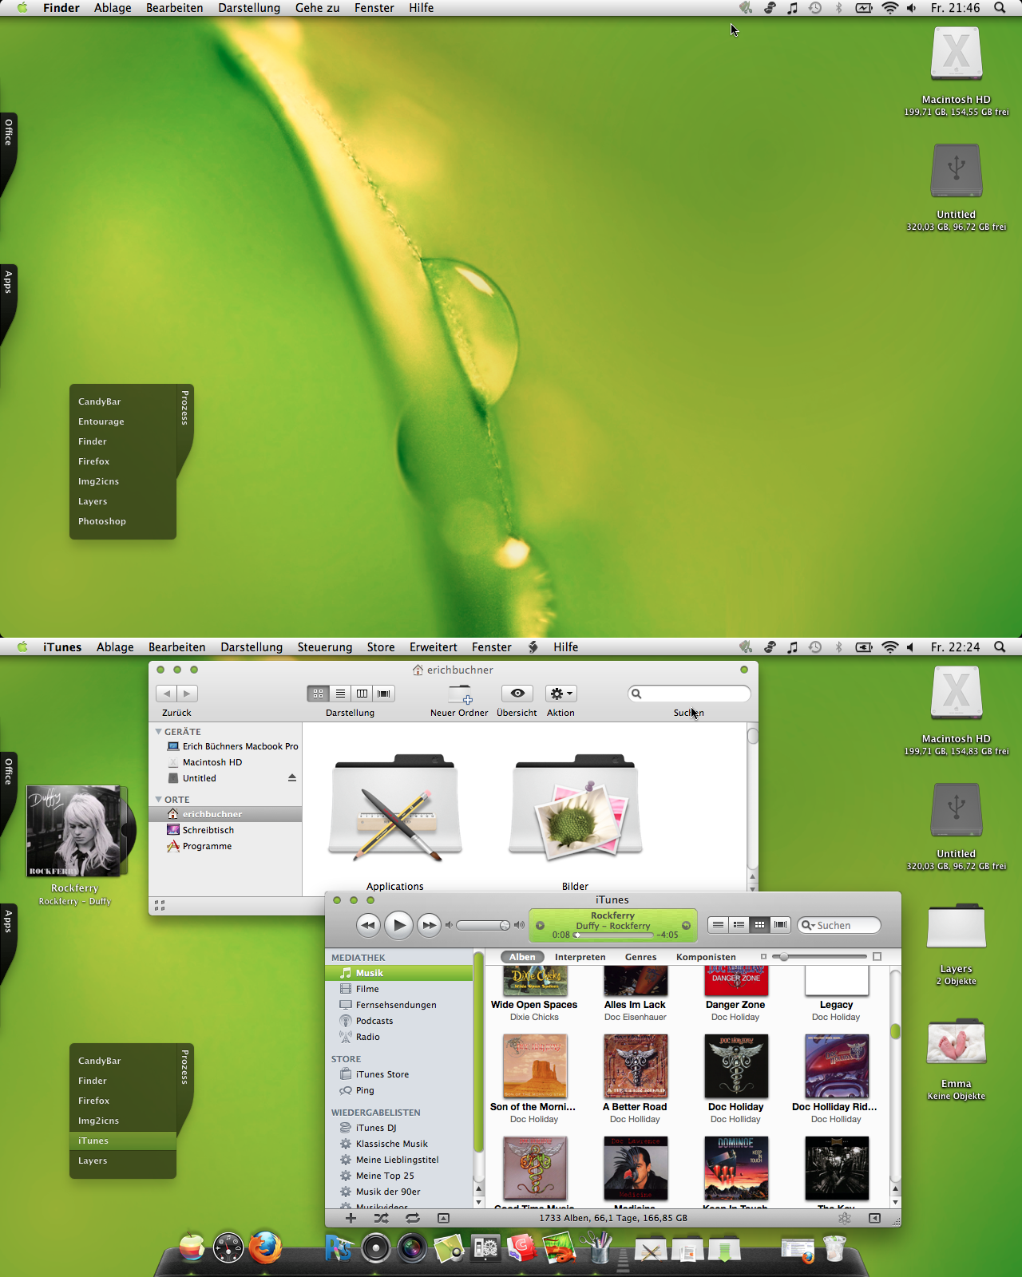Switch Finder to list view

pos(340,694)
